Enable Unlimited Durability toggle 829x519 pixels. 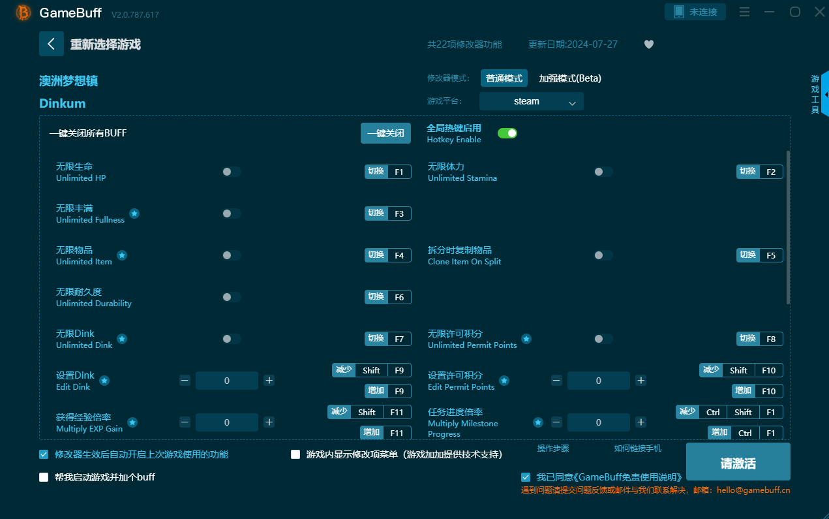231,297
